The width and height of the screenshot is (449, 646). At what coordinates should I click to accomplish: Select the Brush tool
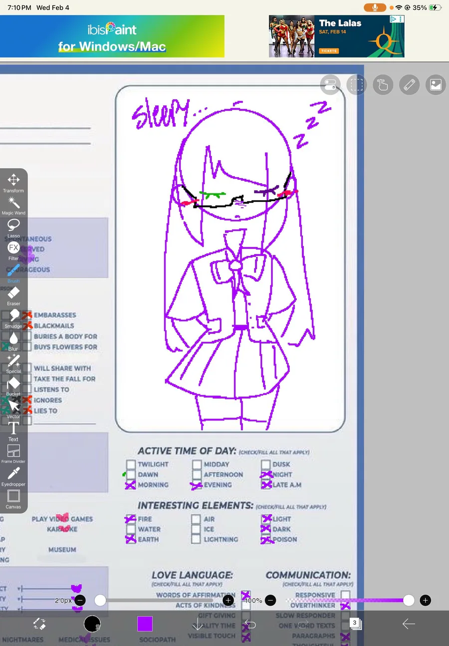click(x=13, y=273)
